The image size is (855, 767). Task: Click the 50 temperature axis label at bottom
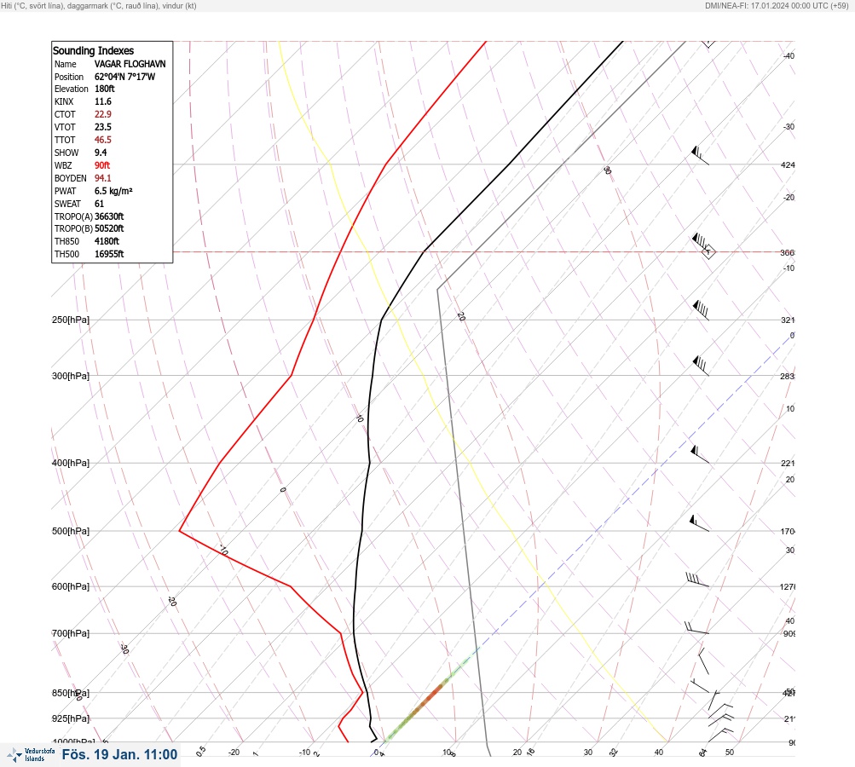pos(730,753)
